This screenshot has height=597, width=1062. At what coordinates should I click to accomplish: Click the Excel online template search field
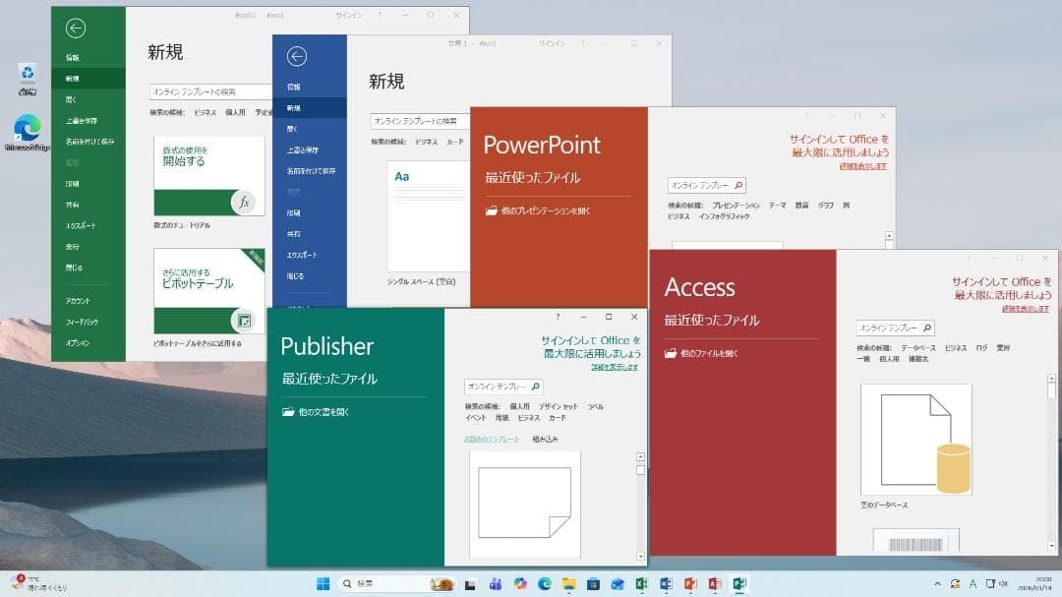[x=210, y=91]
